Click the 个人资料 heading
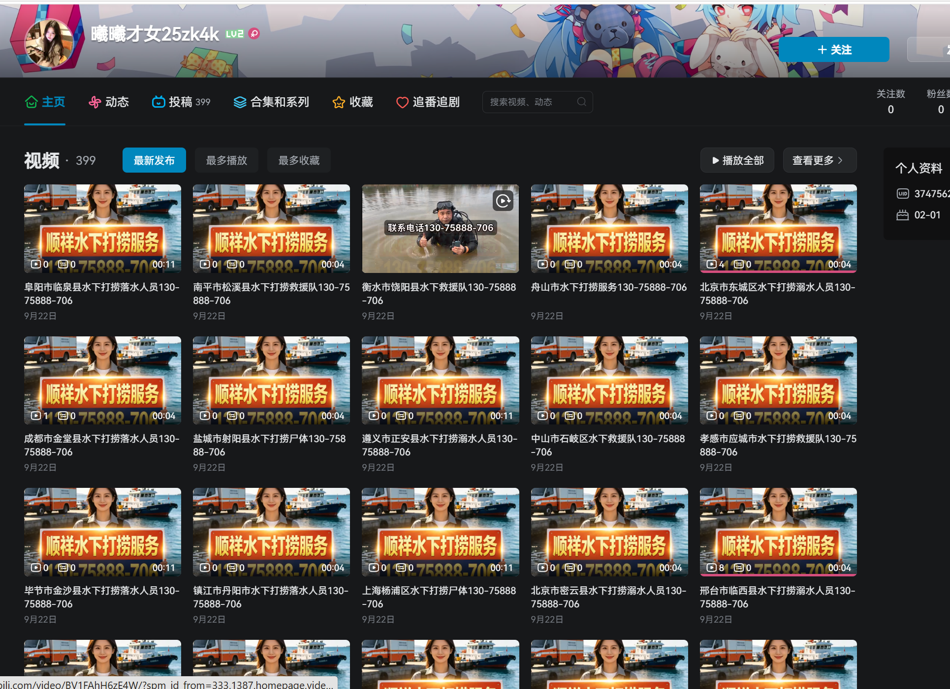 pos(918,168)
